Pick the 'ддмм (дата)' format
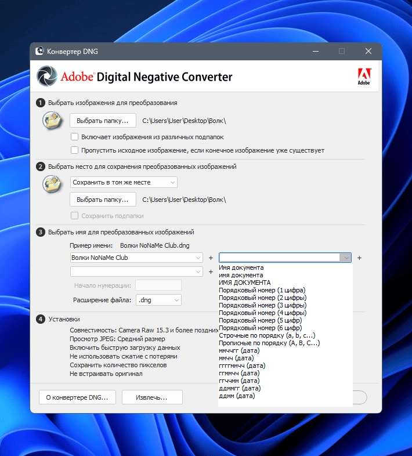The height and width of the screenshot is (456, 412). (x=237, y=396)
